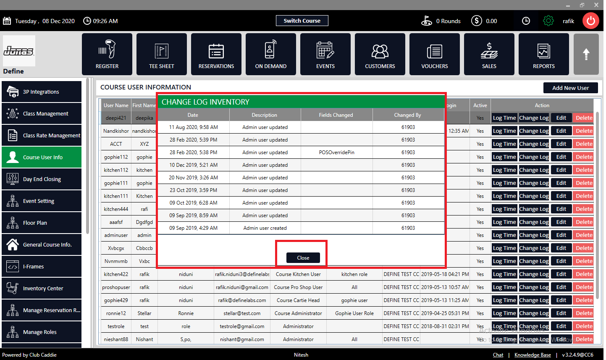Click the Changed By column header

[408, 115]
